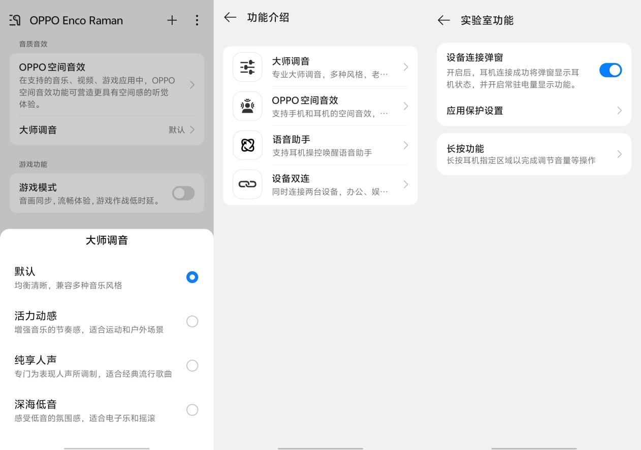Tap the 设备双连 chain link icon

click(x=247, y=184)
